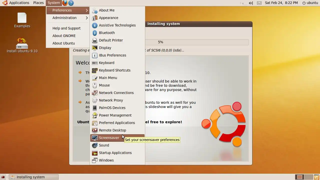Click the Mouse icon in Preferences
The image size is (320, 180).
[94, 85]
